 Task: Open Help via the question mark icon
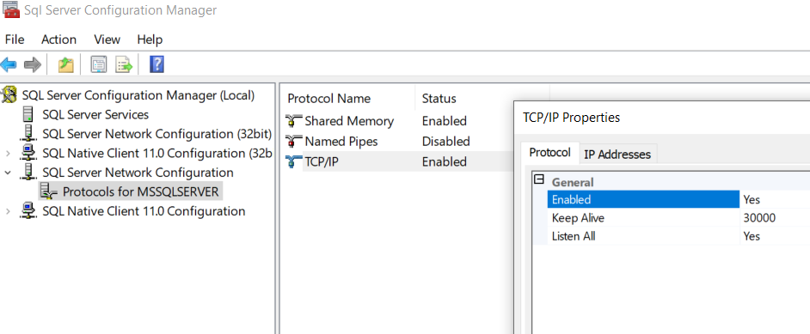[156, 64]
